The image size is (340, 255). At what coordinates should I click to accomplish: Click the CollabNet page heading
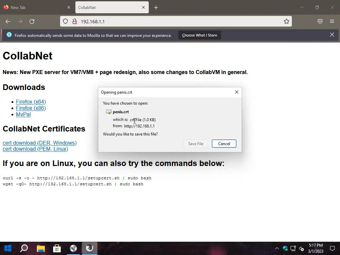(x=28, y=56)
